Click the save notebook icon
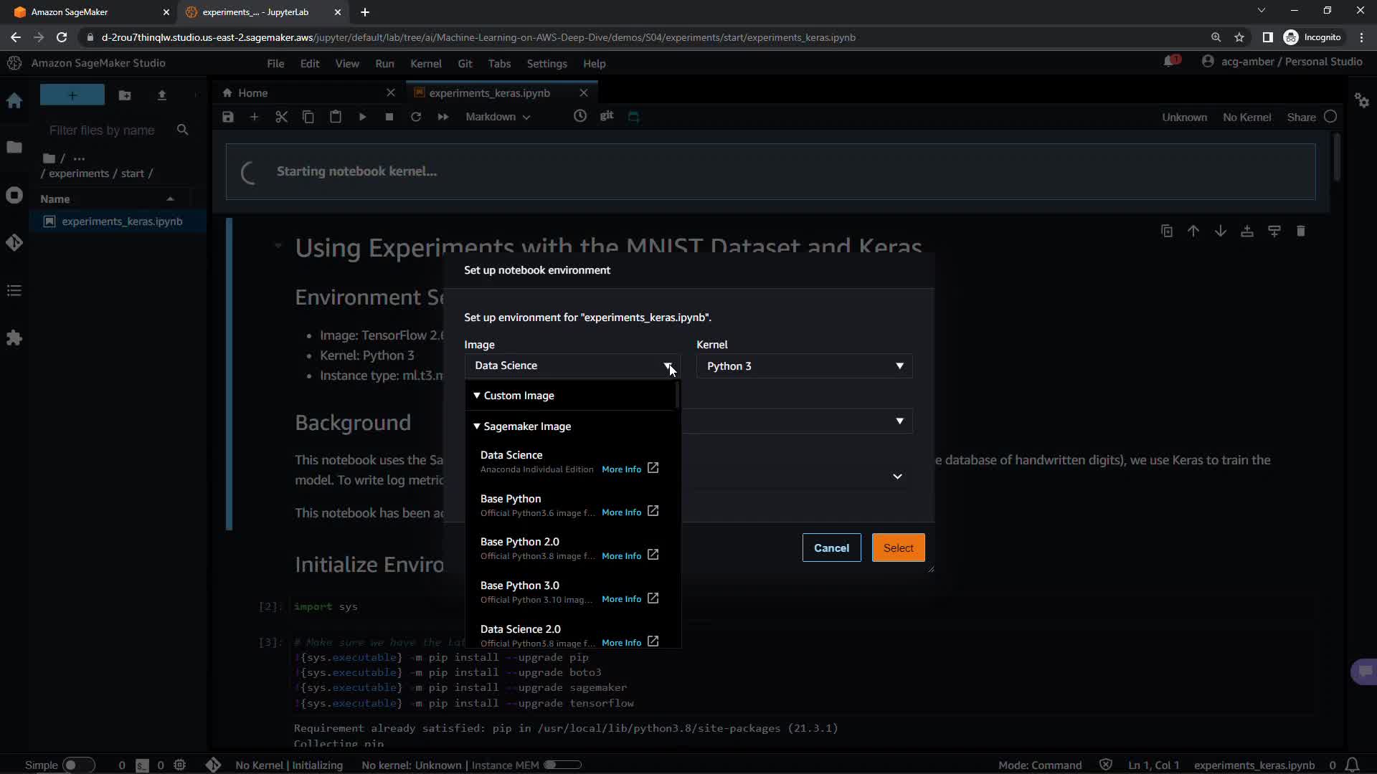Image resolution: width=1377 pixels, height=774 pixels. tap(228, 117)
